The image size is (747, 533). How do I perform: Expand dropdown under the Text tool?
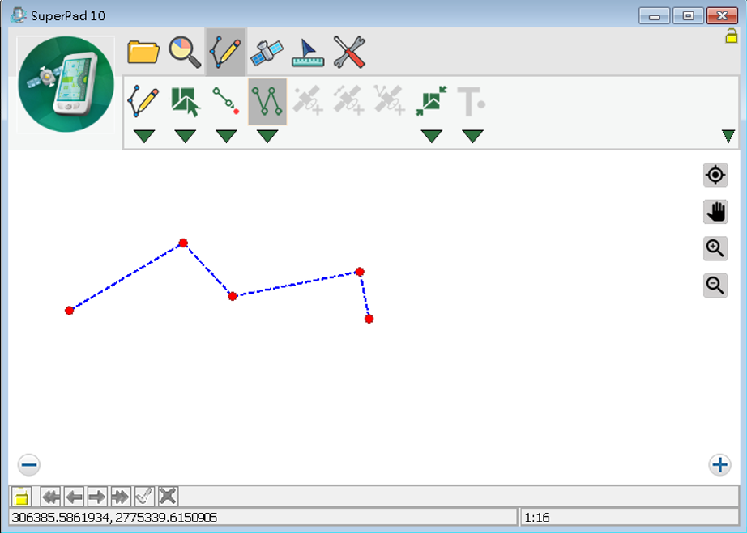point(472,136)
